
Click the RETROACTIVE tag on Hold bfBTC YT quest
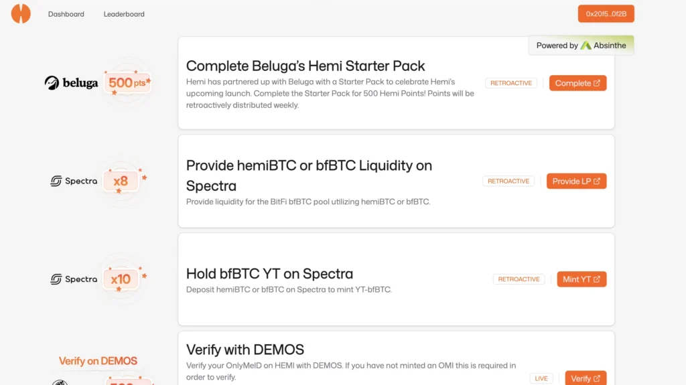click(519, 279)
